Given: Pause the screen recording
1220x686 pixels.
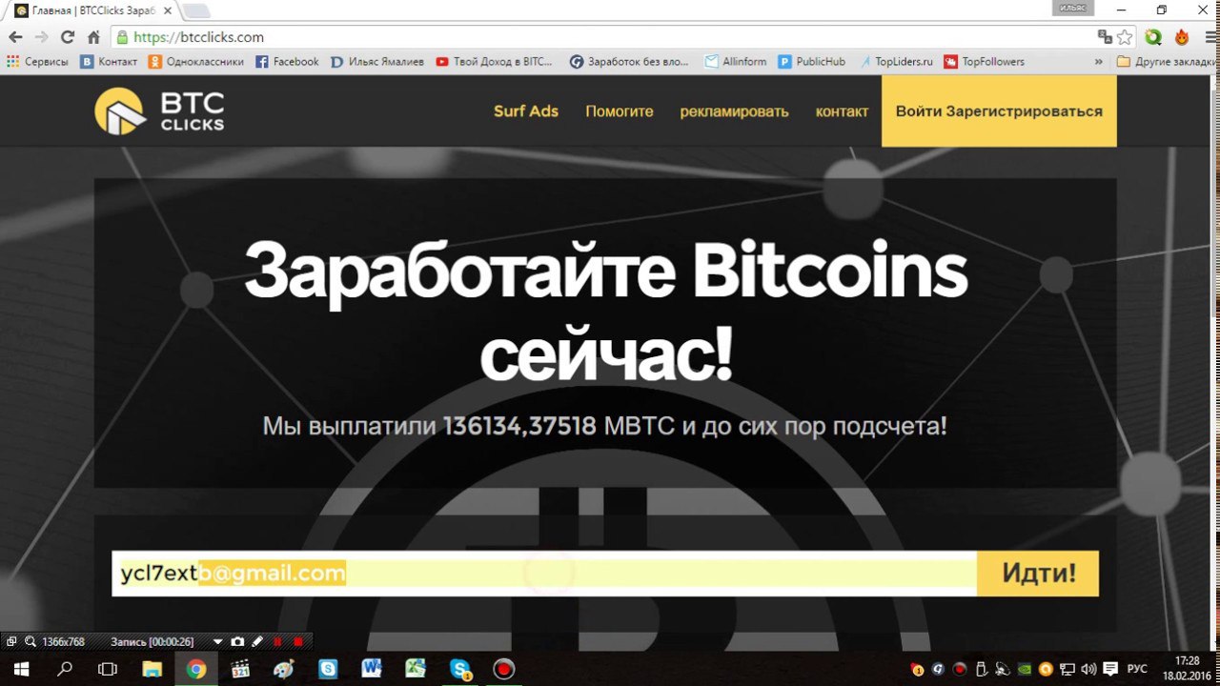Looking at the screenshot, I should pos(277,642).
